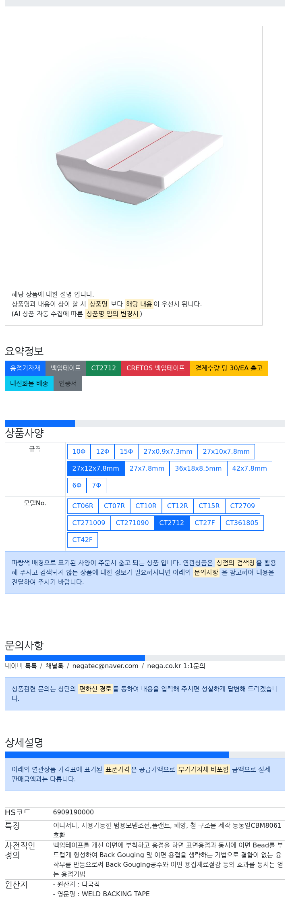This screenshot has height=899, width=290.
Task: Choose the 27x0.9x7.3mm specification
Action: coord(168,452)
